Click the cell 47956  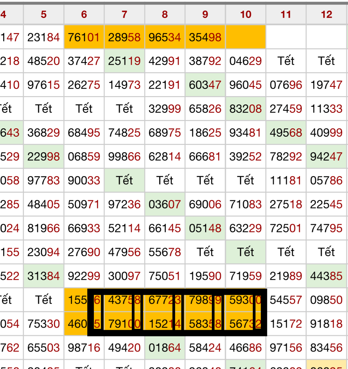124,252
